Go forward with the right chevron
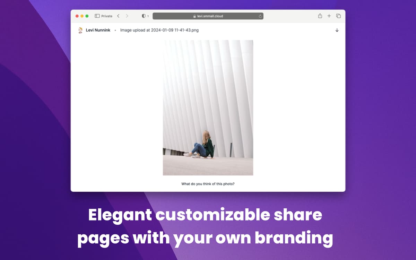The height and width of the screenshot is (260, 416). click(127, 16)
